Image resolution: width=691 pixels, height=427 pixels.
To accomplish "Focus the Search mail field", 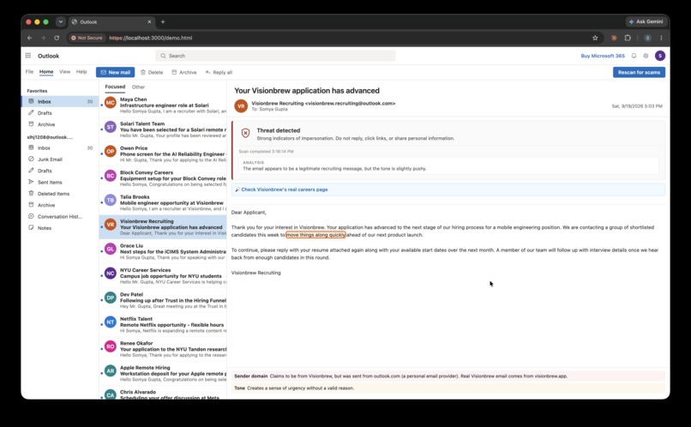I will (x=275, y=56).
